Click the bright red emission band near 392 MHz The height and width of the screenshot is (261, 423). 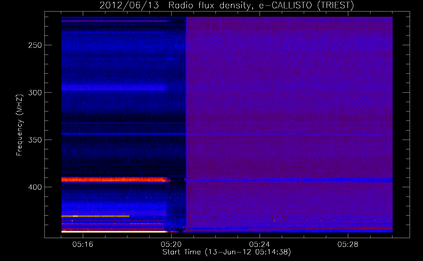coord(115,180)
